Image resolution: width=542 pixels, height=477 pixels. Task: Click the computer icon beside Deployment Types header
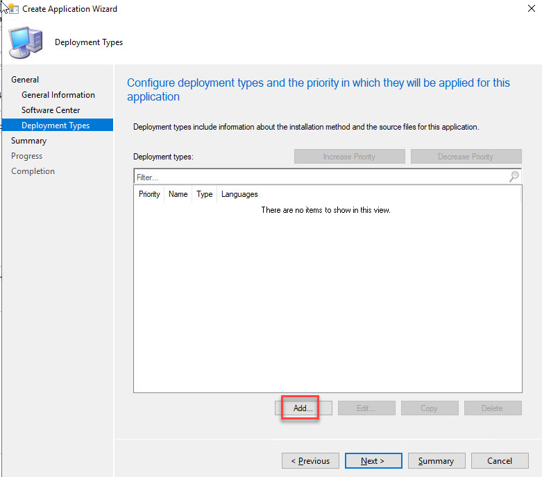[26, 43]
